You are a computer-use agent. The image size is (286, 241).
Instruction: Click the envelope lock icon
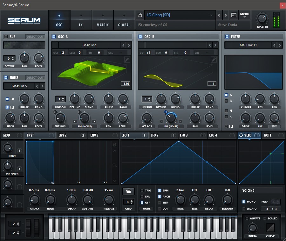pos(114,144)
